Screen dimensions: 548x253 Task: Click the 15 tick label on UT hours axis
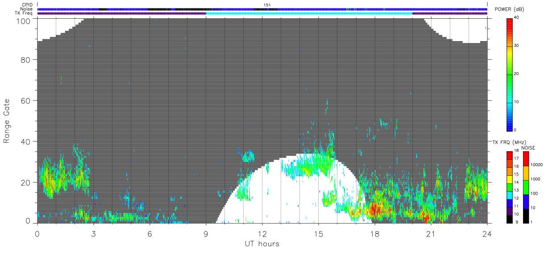point(318,234)
